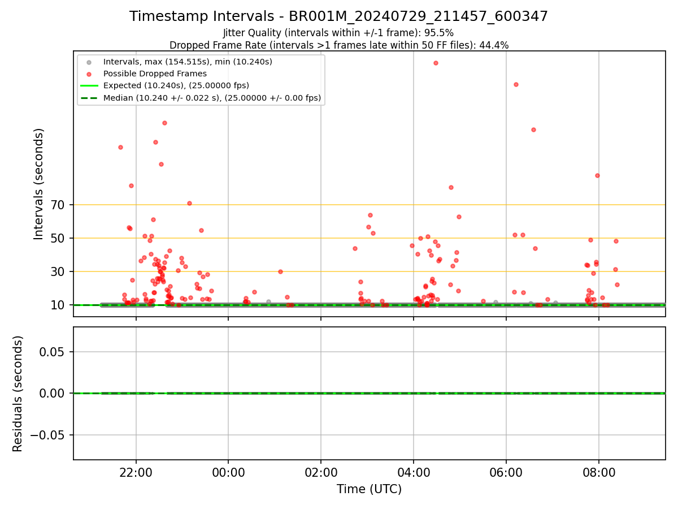Viewport: 678px width, 509px height.
Task: Click the gray dot marker in the legend
Action: [x=89, y=62]
